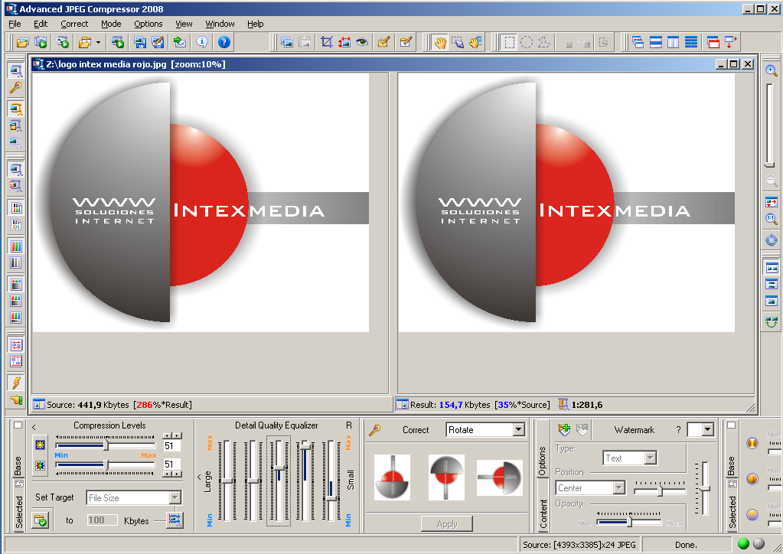Click the add watermark green plus icon
783x554 pixels.
tap(564, 429)
